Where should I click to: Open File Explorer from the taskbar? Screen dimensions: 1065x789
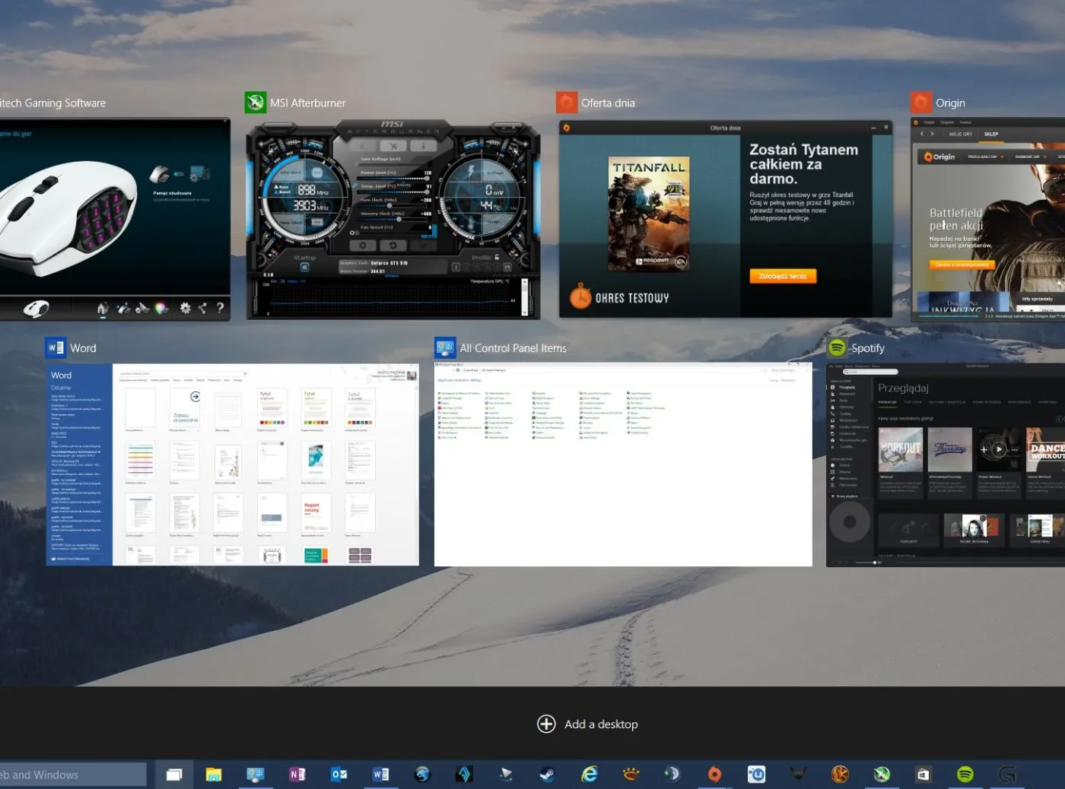(214, 775)
